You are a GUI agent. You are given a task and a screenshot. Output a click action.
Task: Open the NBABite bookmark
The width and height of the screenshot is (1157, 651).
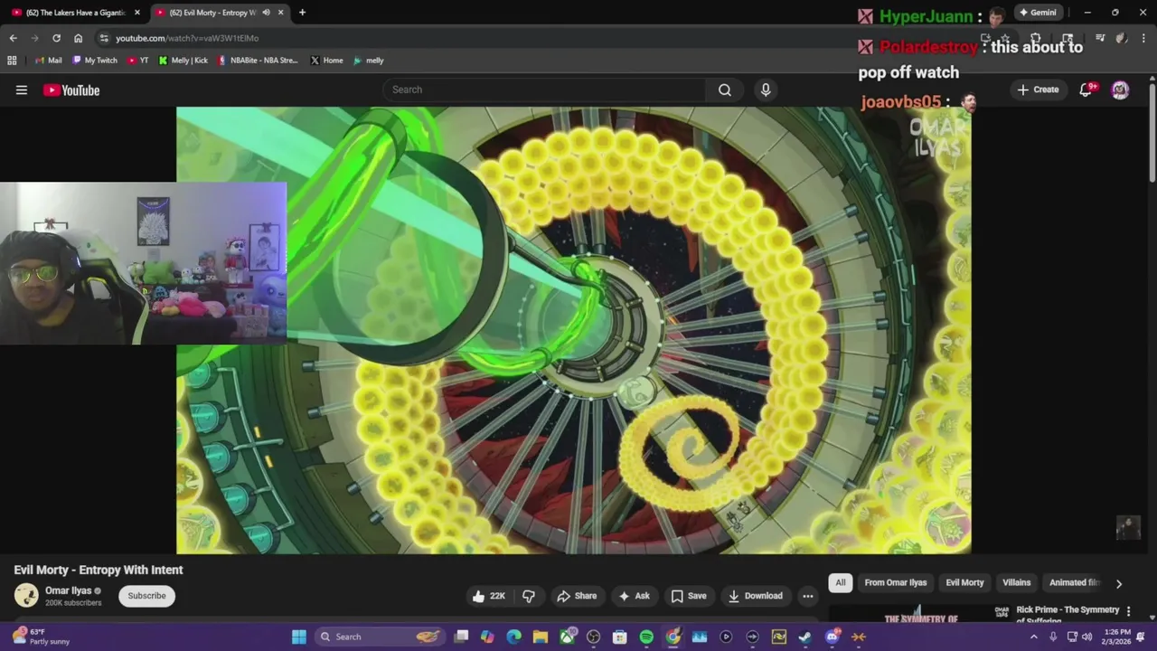pos(258,61)
